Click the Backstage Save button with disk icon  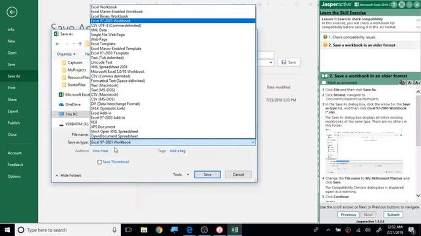click(x=289, y=62)
